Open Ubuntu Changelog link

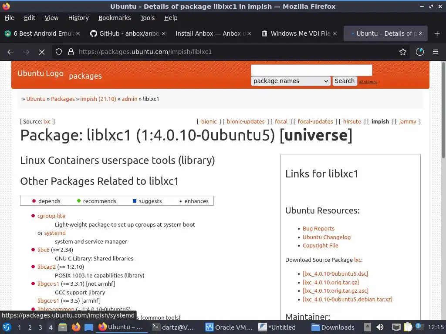click(327, 237)
